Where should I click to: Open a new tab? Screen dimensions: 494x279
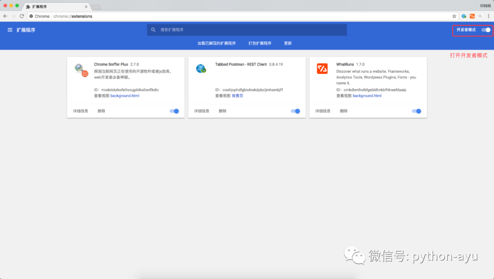point(96,7)
